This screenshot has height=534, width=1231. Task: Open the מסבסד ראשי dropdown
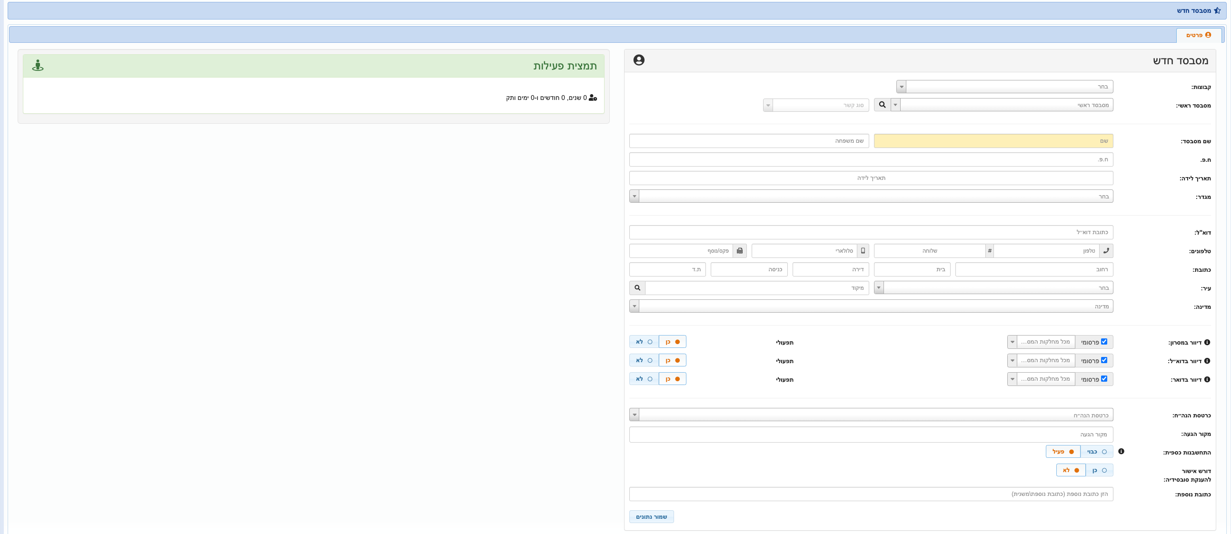[1002, 105]
